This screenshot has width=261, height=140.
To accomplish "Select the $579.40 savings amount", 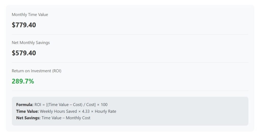I will [x=24, y=53].
